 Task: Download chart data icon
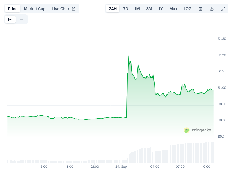pyautogui.click(x=212, y=9)
